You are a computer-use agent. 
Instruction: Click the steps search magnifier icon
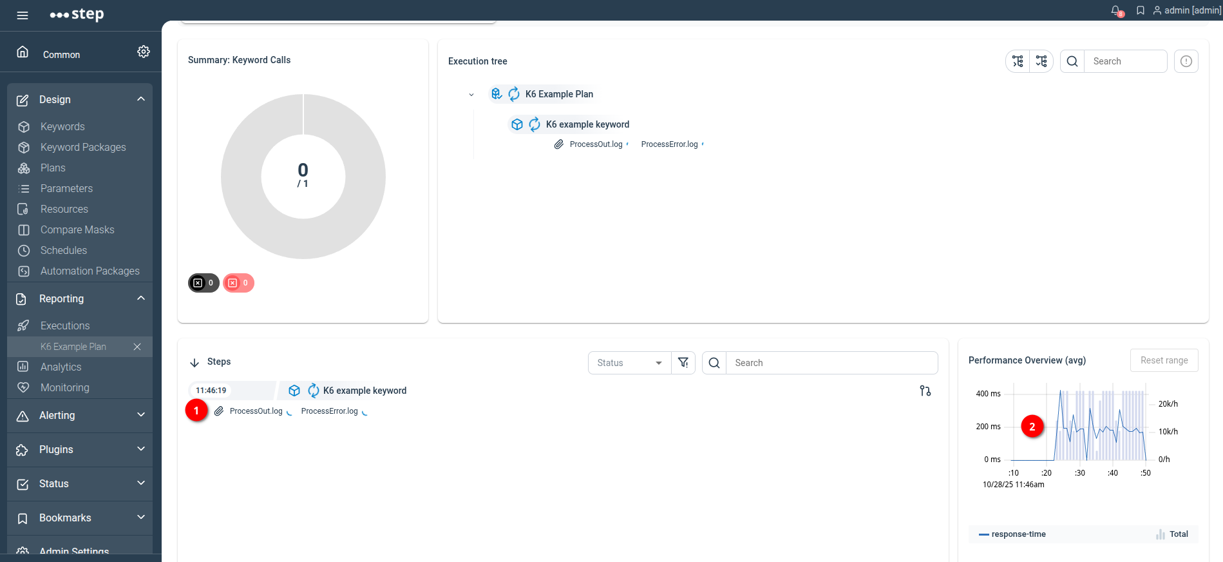tap(714, 363)
